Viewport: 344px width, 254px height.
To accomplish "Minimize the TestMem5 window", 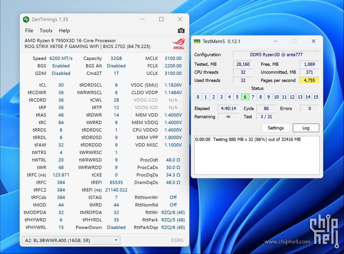I will (x=275, y=41).
